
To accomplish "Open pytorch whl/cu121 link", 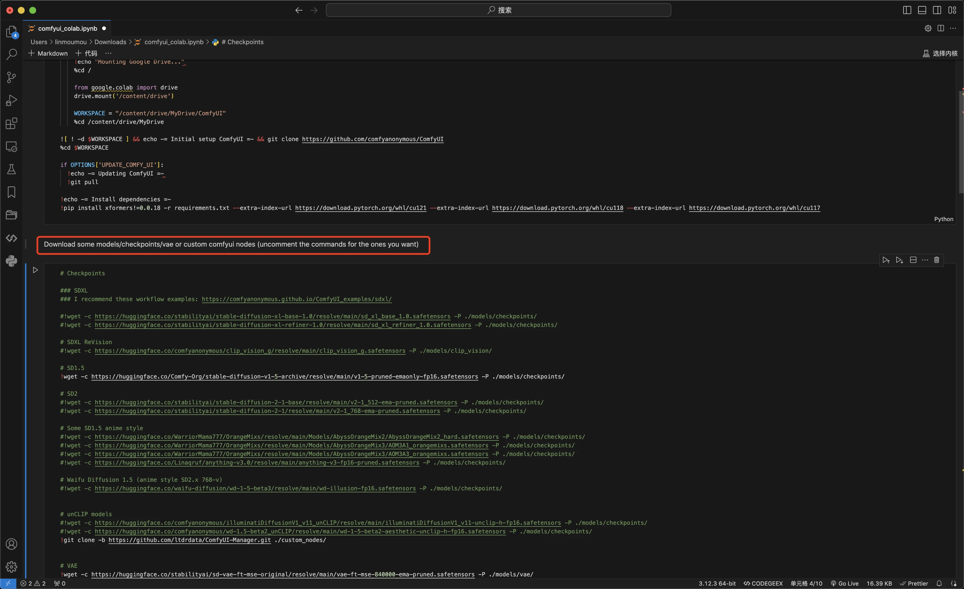I will coord(361,208).
